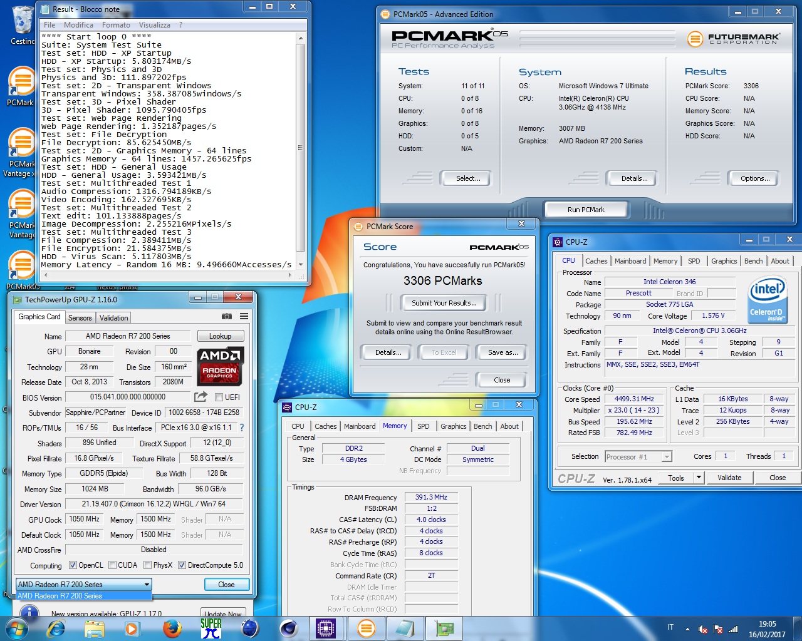
Task: Open the Formato menu in Notepad
Action: click(116, 25)
